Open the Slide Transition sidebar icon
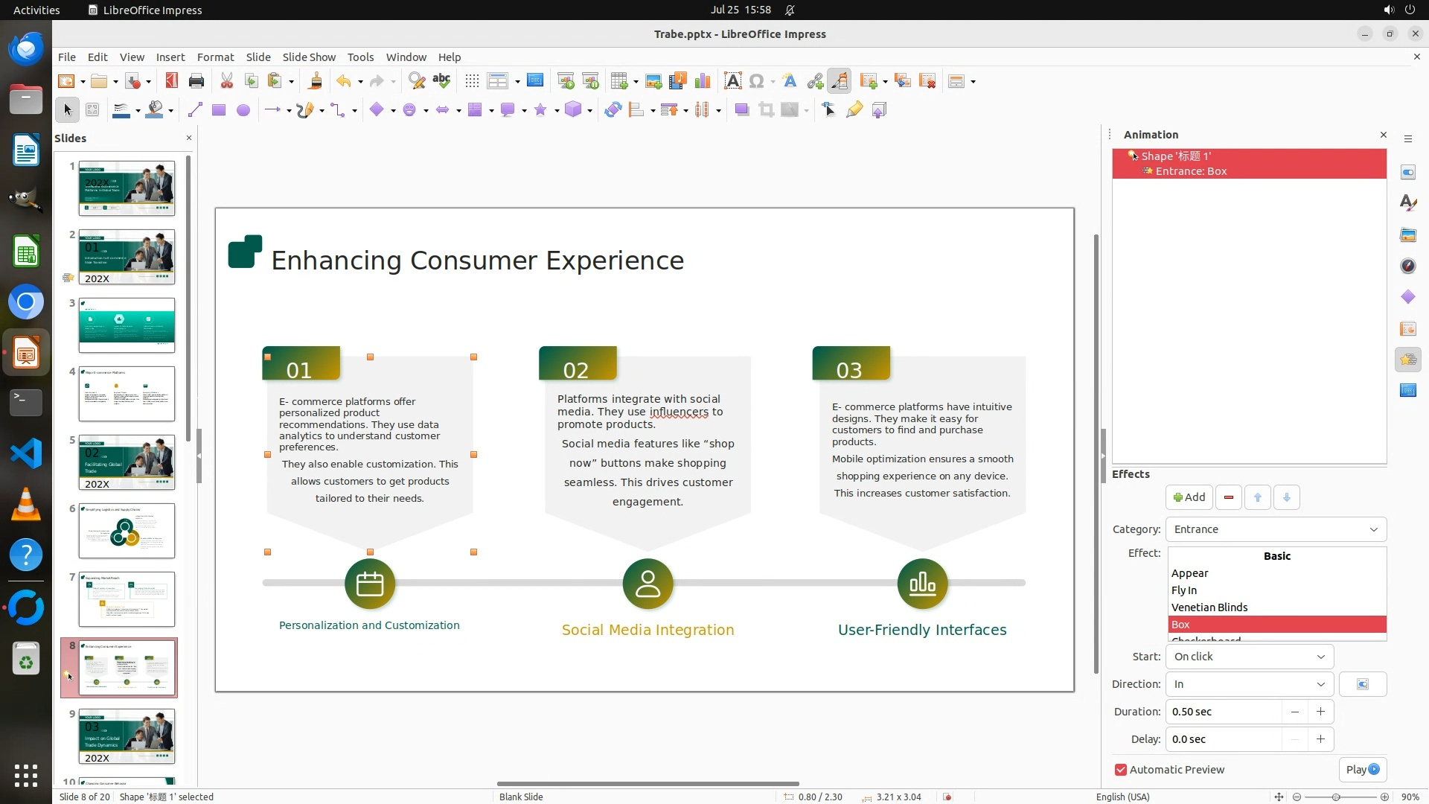This screenshot has width=1429, height=804. (x=1407, y=328)
